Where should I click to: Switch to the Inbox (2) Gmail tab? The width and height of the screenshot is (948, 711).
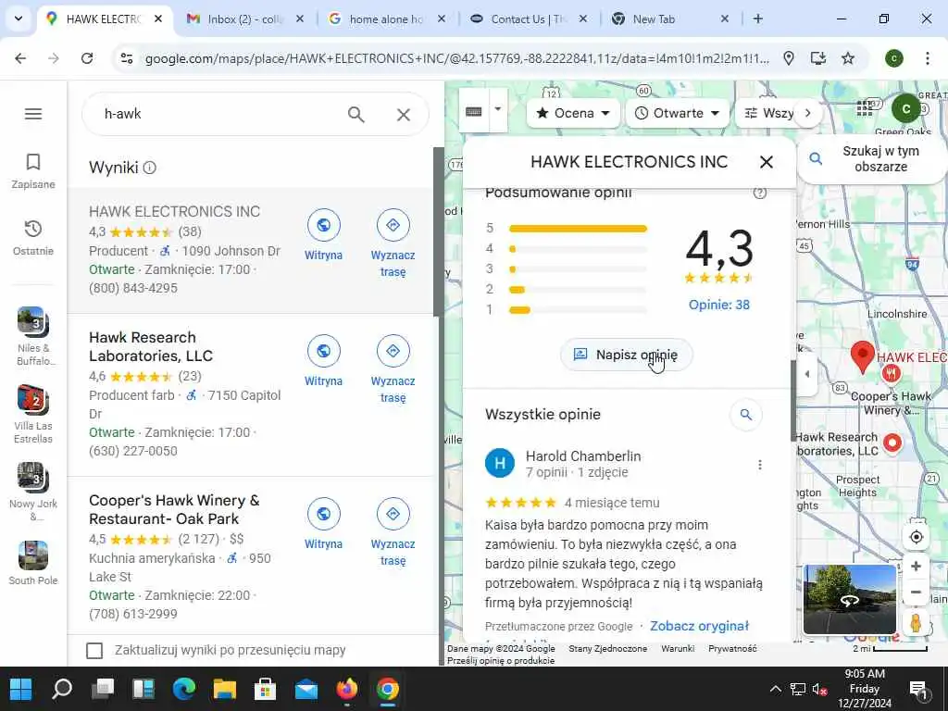[244, 19]
